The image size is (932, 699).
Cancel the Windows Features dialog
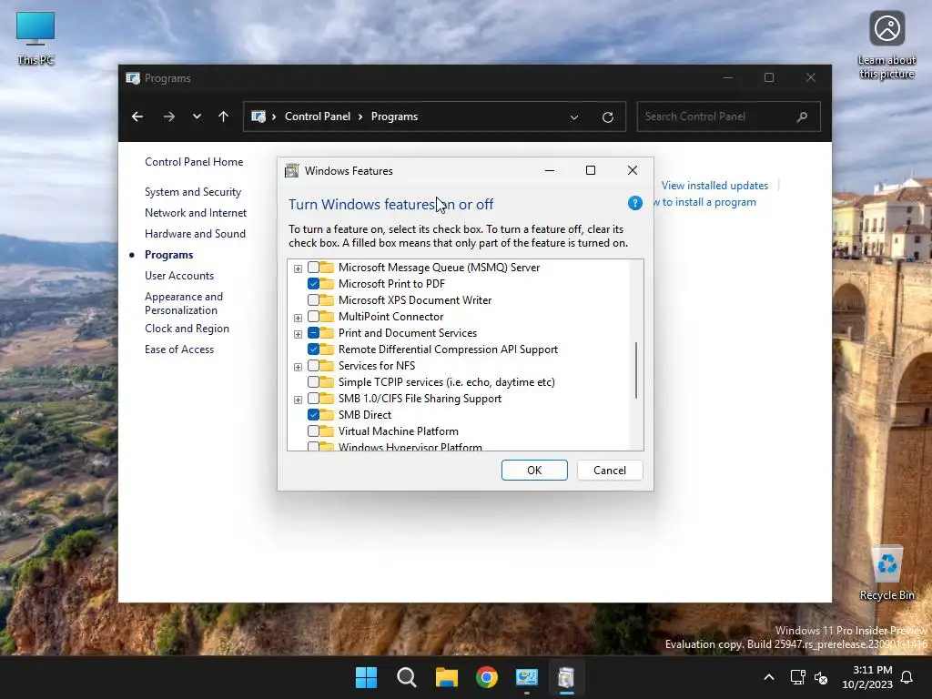(x=610, y=471)
